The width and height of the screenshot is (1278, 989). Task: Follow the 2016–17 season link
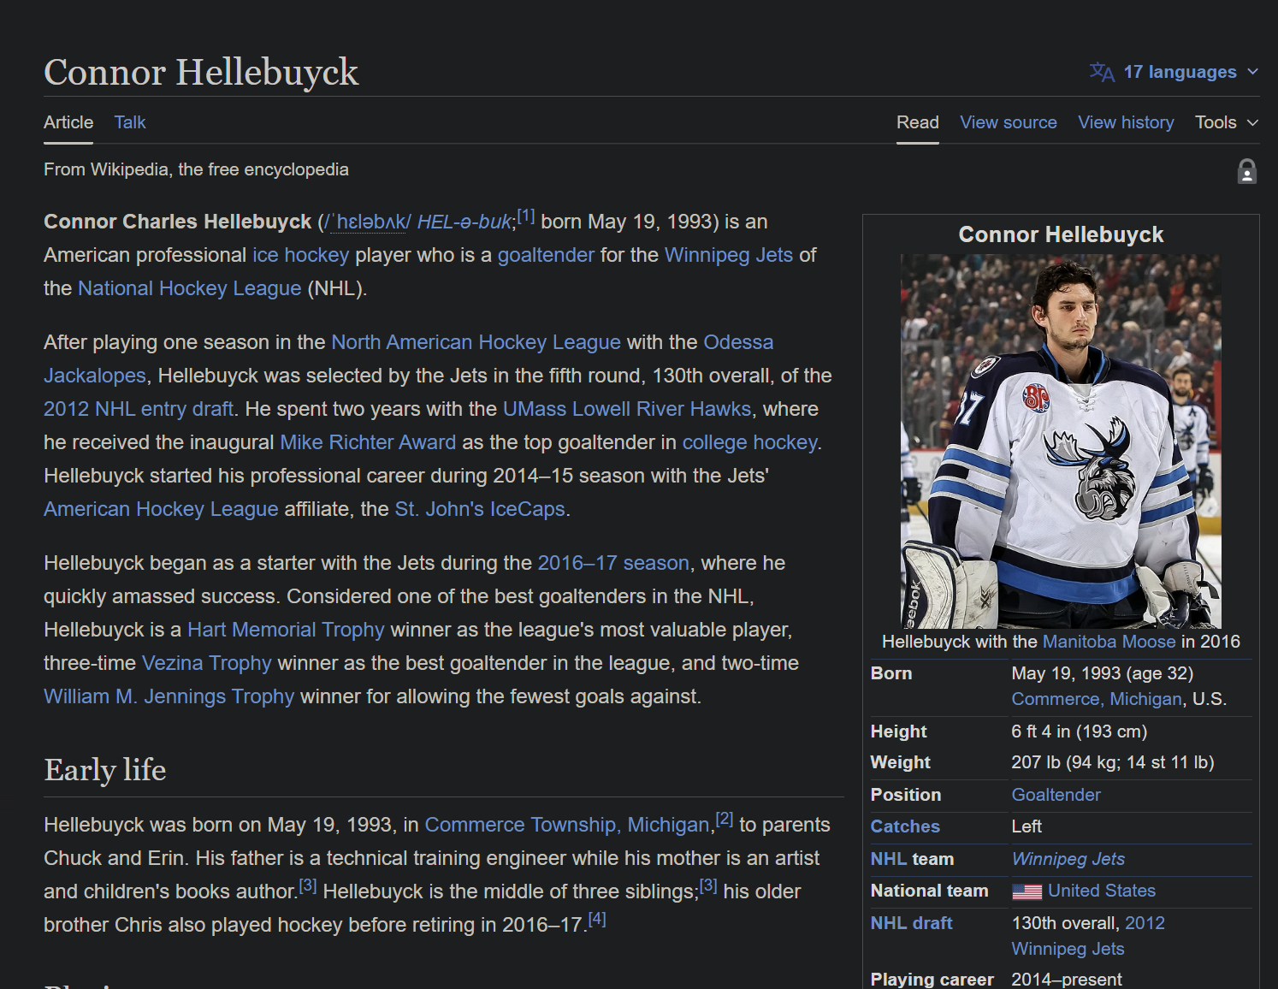coord(613,563)
